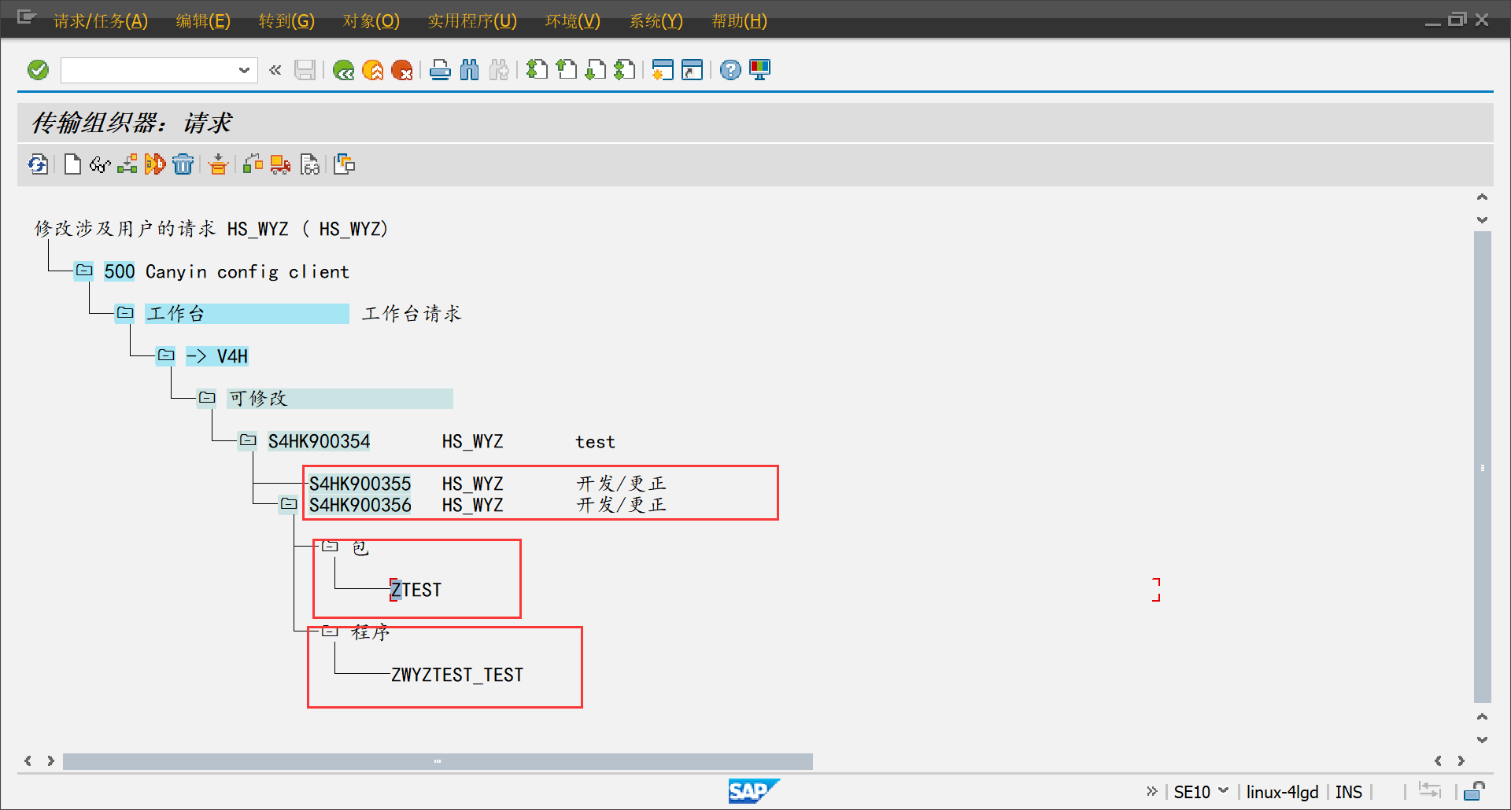Click the Include objects box icon
The width and height of the screenshot is (1511, 810).
(218, 164)
